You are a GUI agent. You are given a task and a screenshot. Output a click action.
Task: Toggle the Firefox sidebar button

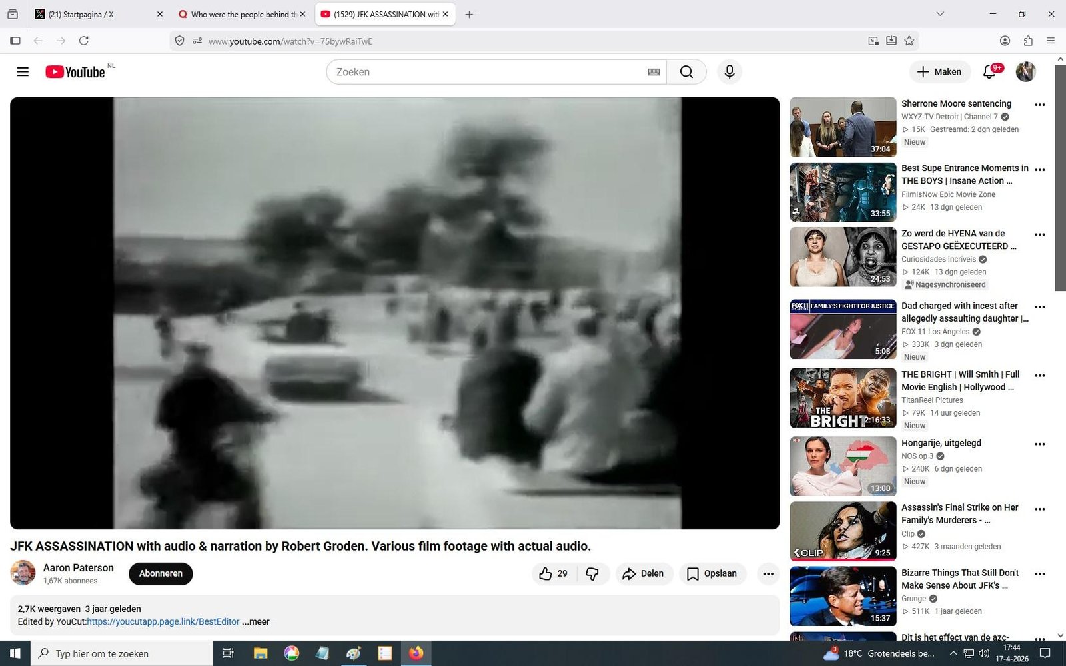15,41
